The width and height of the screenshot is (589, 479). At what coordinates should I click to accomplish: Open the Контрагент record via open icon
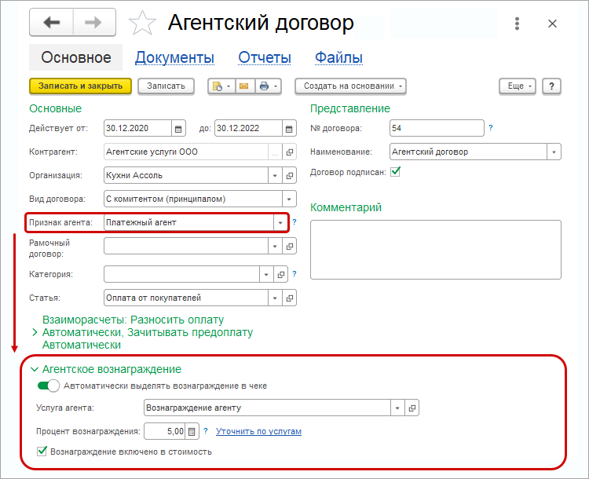(x=289, y=152)
